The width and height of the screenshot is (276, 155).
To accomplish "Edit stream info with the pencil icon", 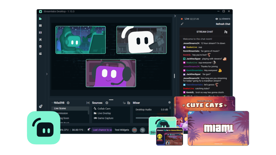I will [182, 24].
